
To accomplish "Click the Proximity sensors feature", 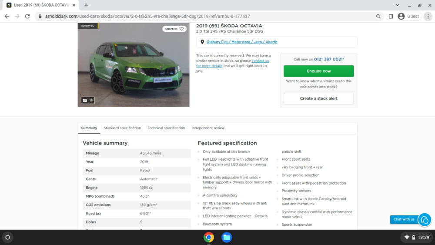I will tap(296, 191).
